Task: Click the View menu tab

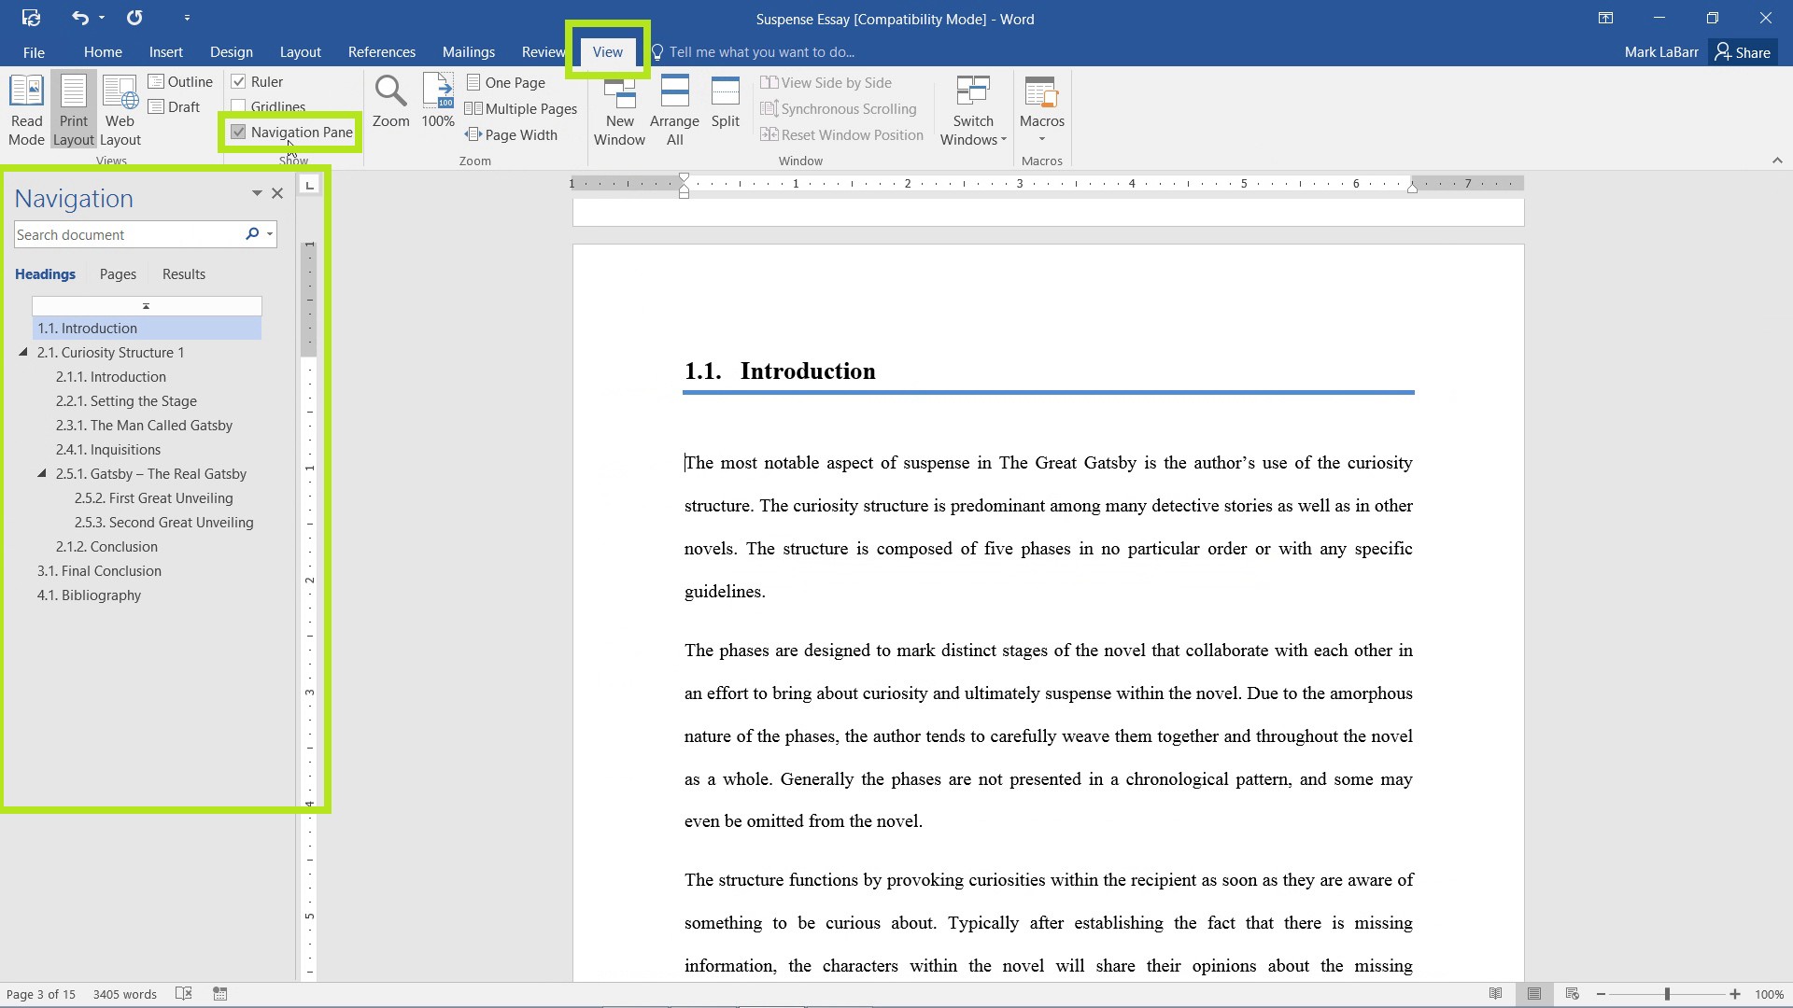Action: click(606, 51)
